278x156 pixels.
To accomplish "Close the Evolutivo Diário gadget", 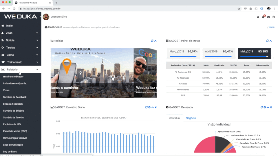I will click(x=156, y=107).
